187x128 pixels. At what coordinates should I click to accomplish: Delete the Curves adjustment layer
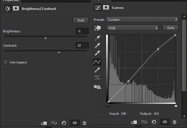[174, 122]
